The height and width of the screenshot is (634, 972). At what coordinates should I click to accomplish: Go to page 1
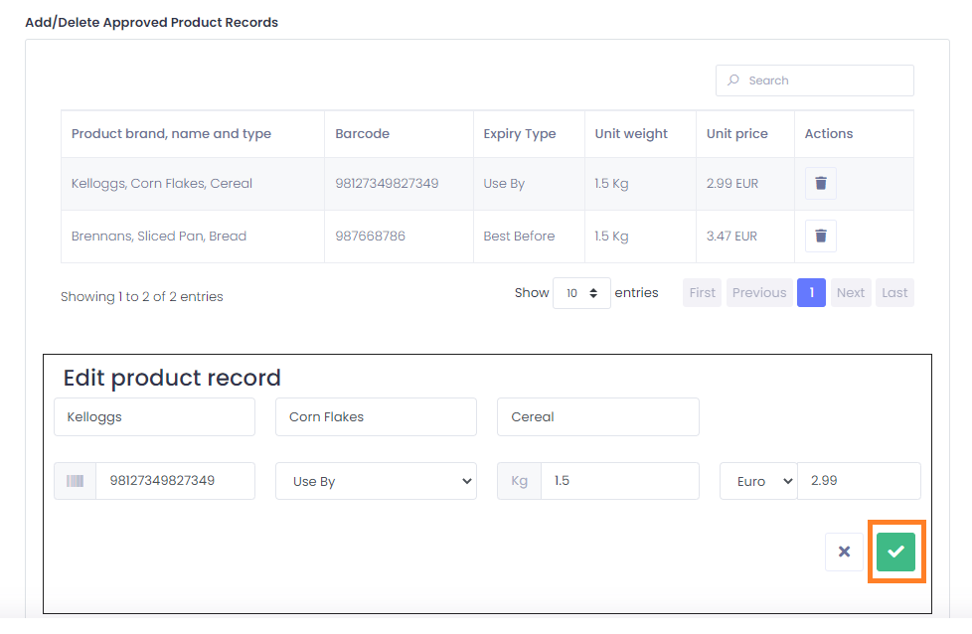click(x=811, y=292)
